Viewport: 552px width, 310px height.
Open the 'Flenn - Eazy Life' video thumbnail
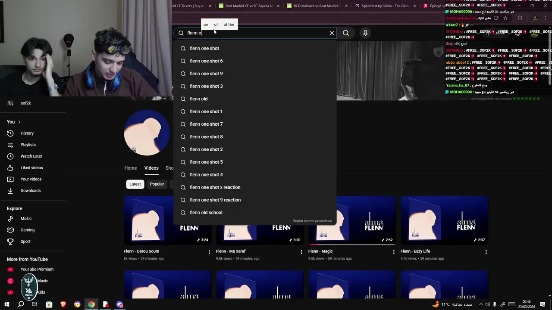point(444,220)
